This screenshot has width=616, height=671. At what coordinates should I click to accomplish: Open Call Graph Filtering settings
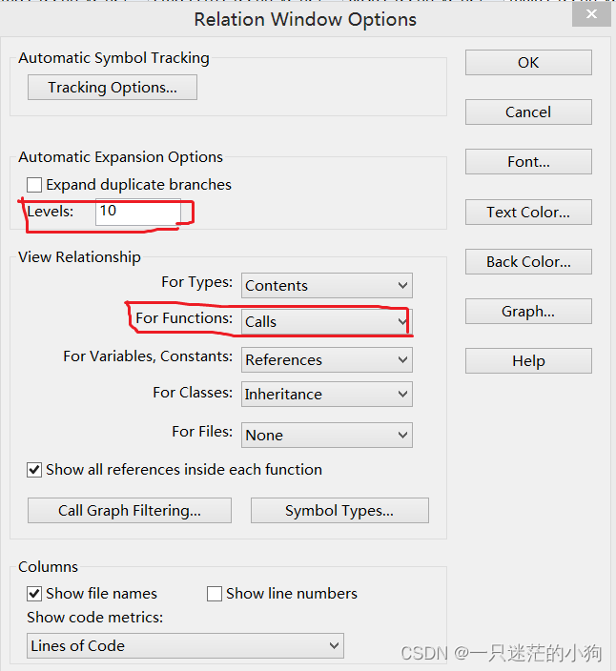pyautogui.click(x=130, y=510)
